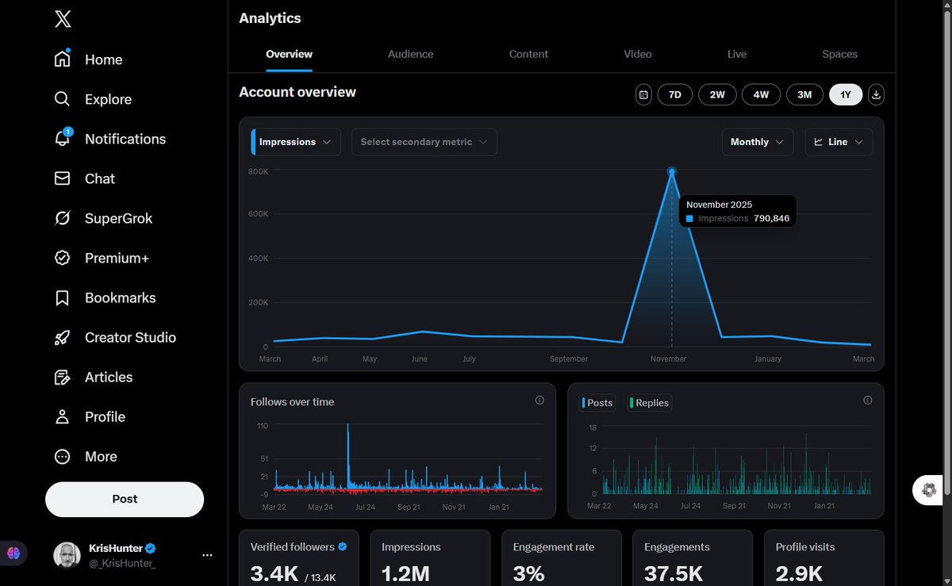Show info for Posts and Replies chart
Image resolution: width=952 pixels, height=586 pixels.
tap(867, 400)
